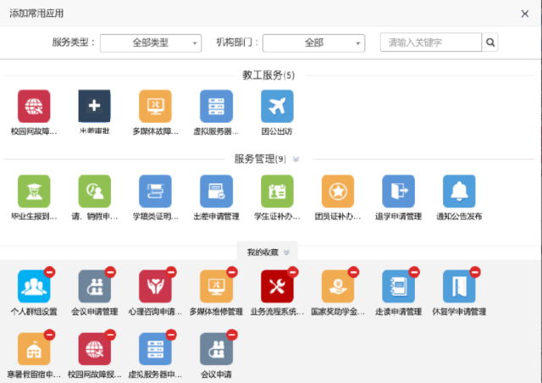Click the 毕业生报到 graduate icon
Image resolution: width=542 pixels, height=383 pixels.
click(x=34, y=191)
